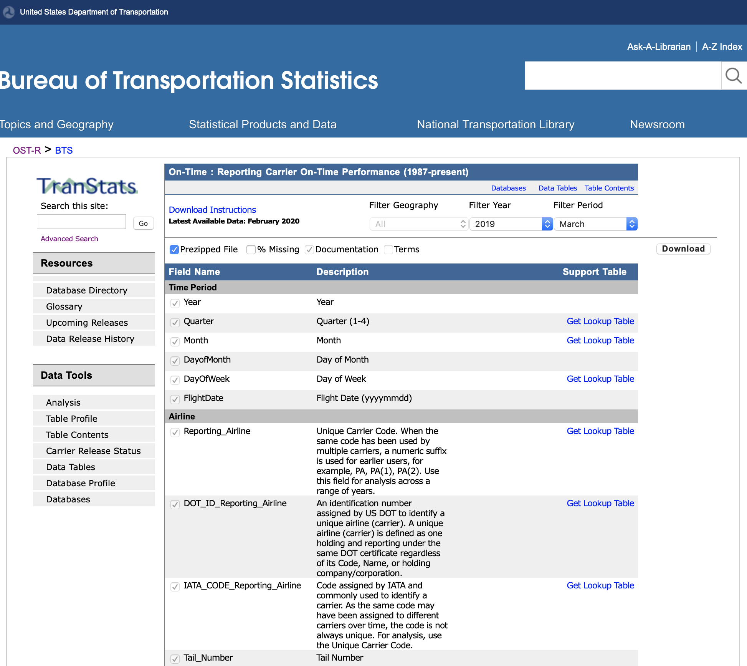Click the TranStats logo
This screenshot has width=747, height=666.
coord(87,186)
